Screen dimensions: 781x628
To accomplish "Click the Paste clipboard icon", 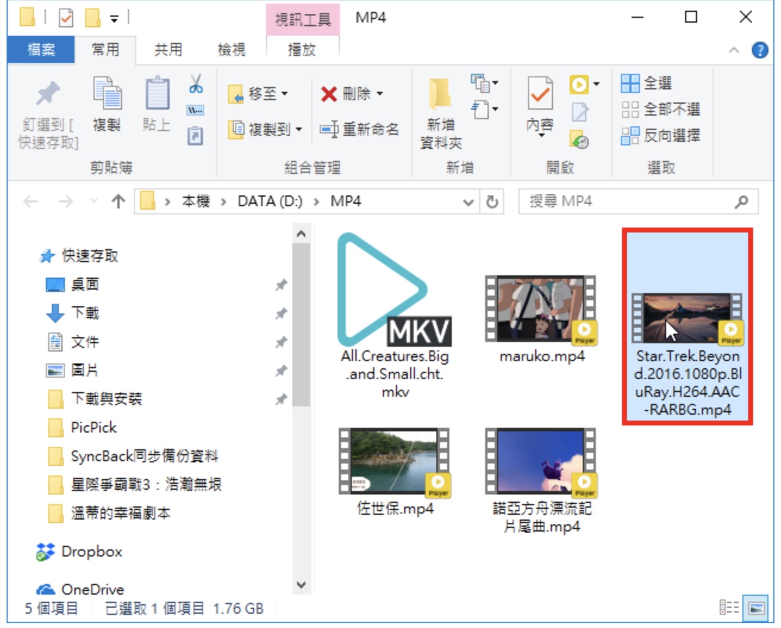I will pos(157,93).
